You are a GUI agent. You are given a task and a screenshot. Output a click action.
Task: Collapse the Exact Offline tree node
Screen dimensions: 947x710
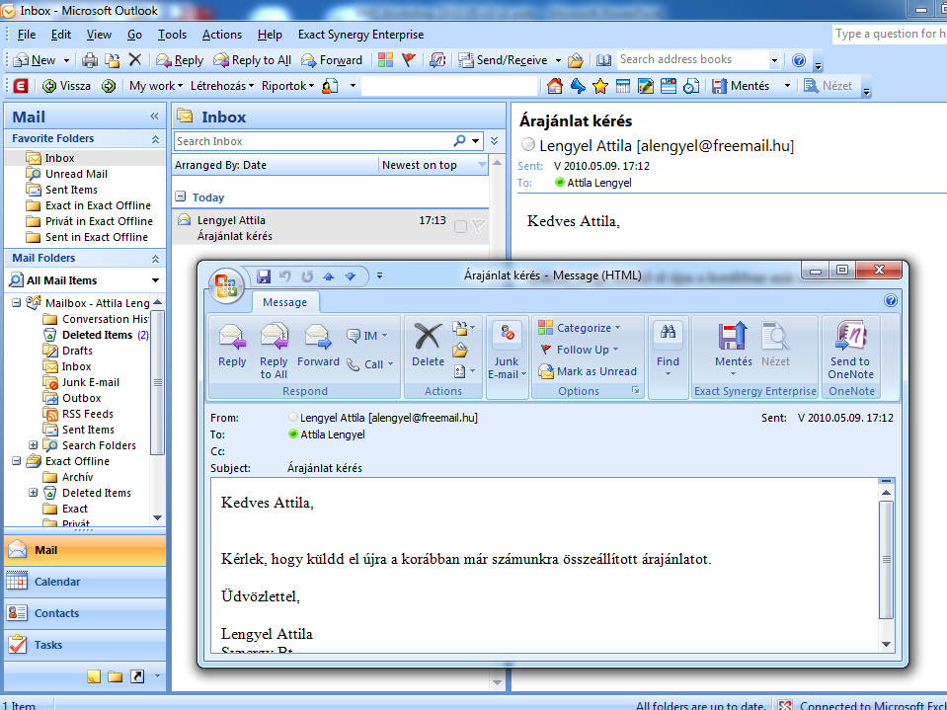click(x=17, y=460)
